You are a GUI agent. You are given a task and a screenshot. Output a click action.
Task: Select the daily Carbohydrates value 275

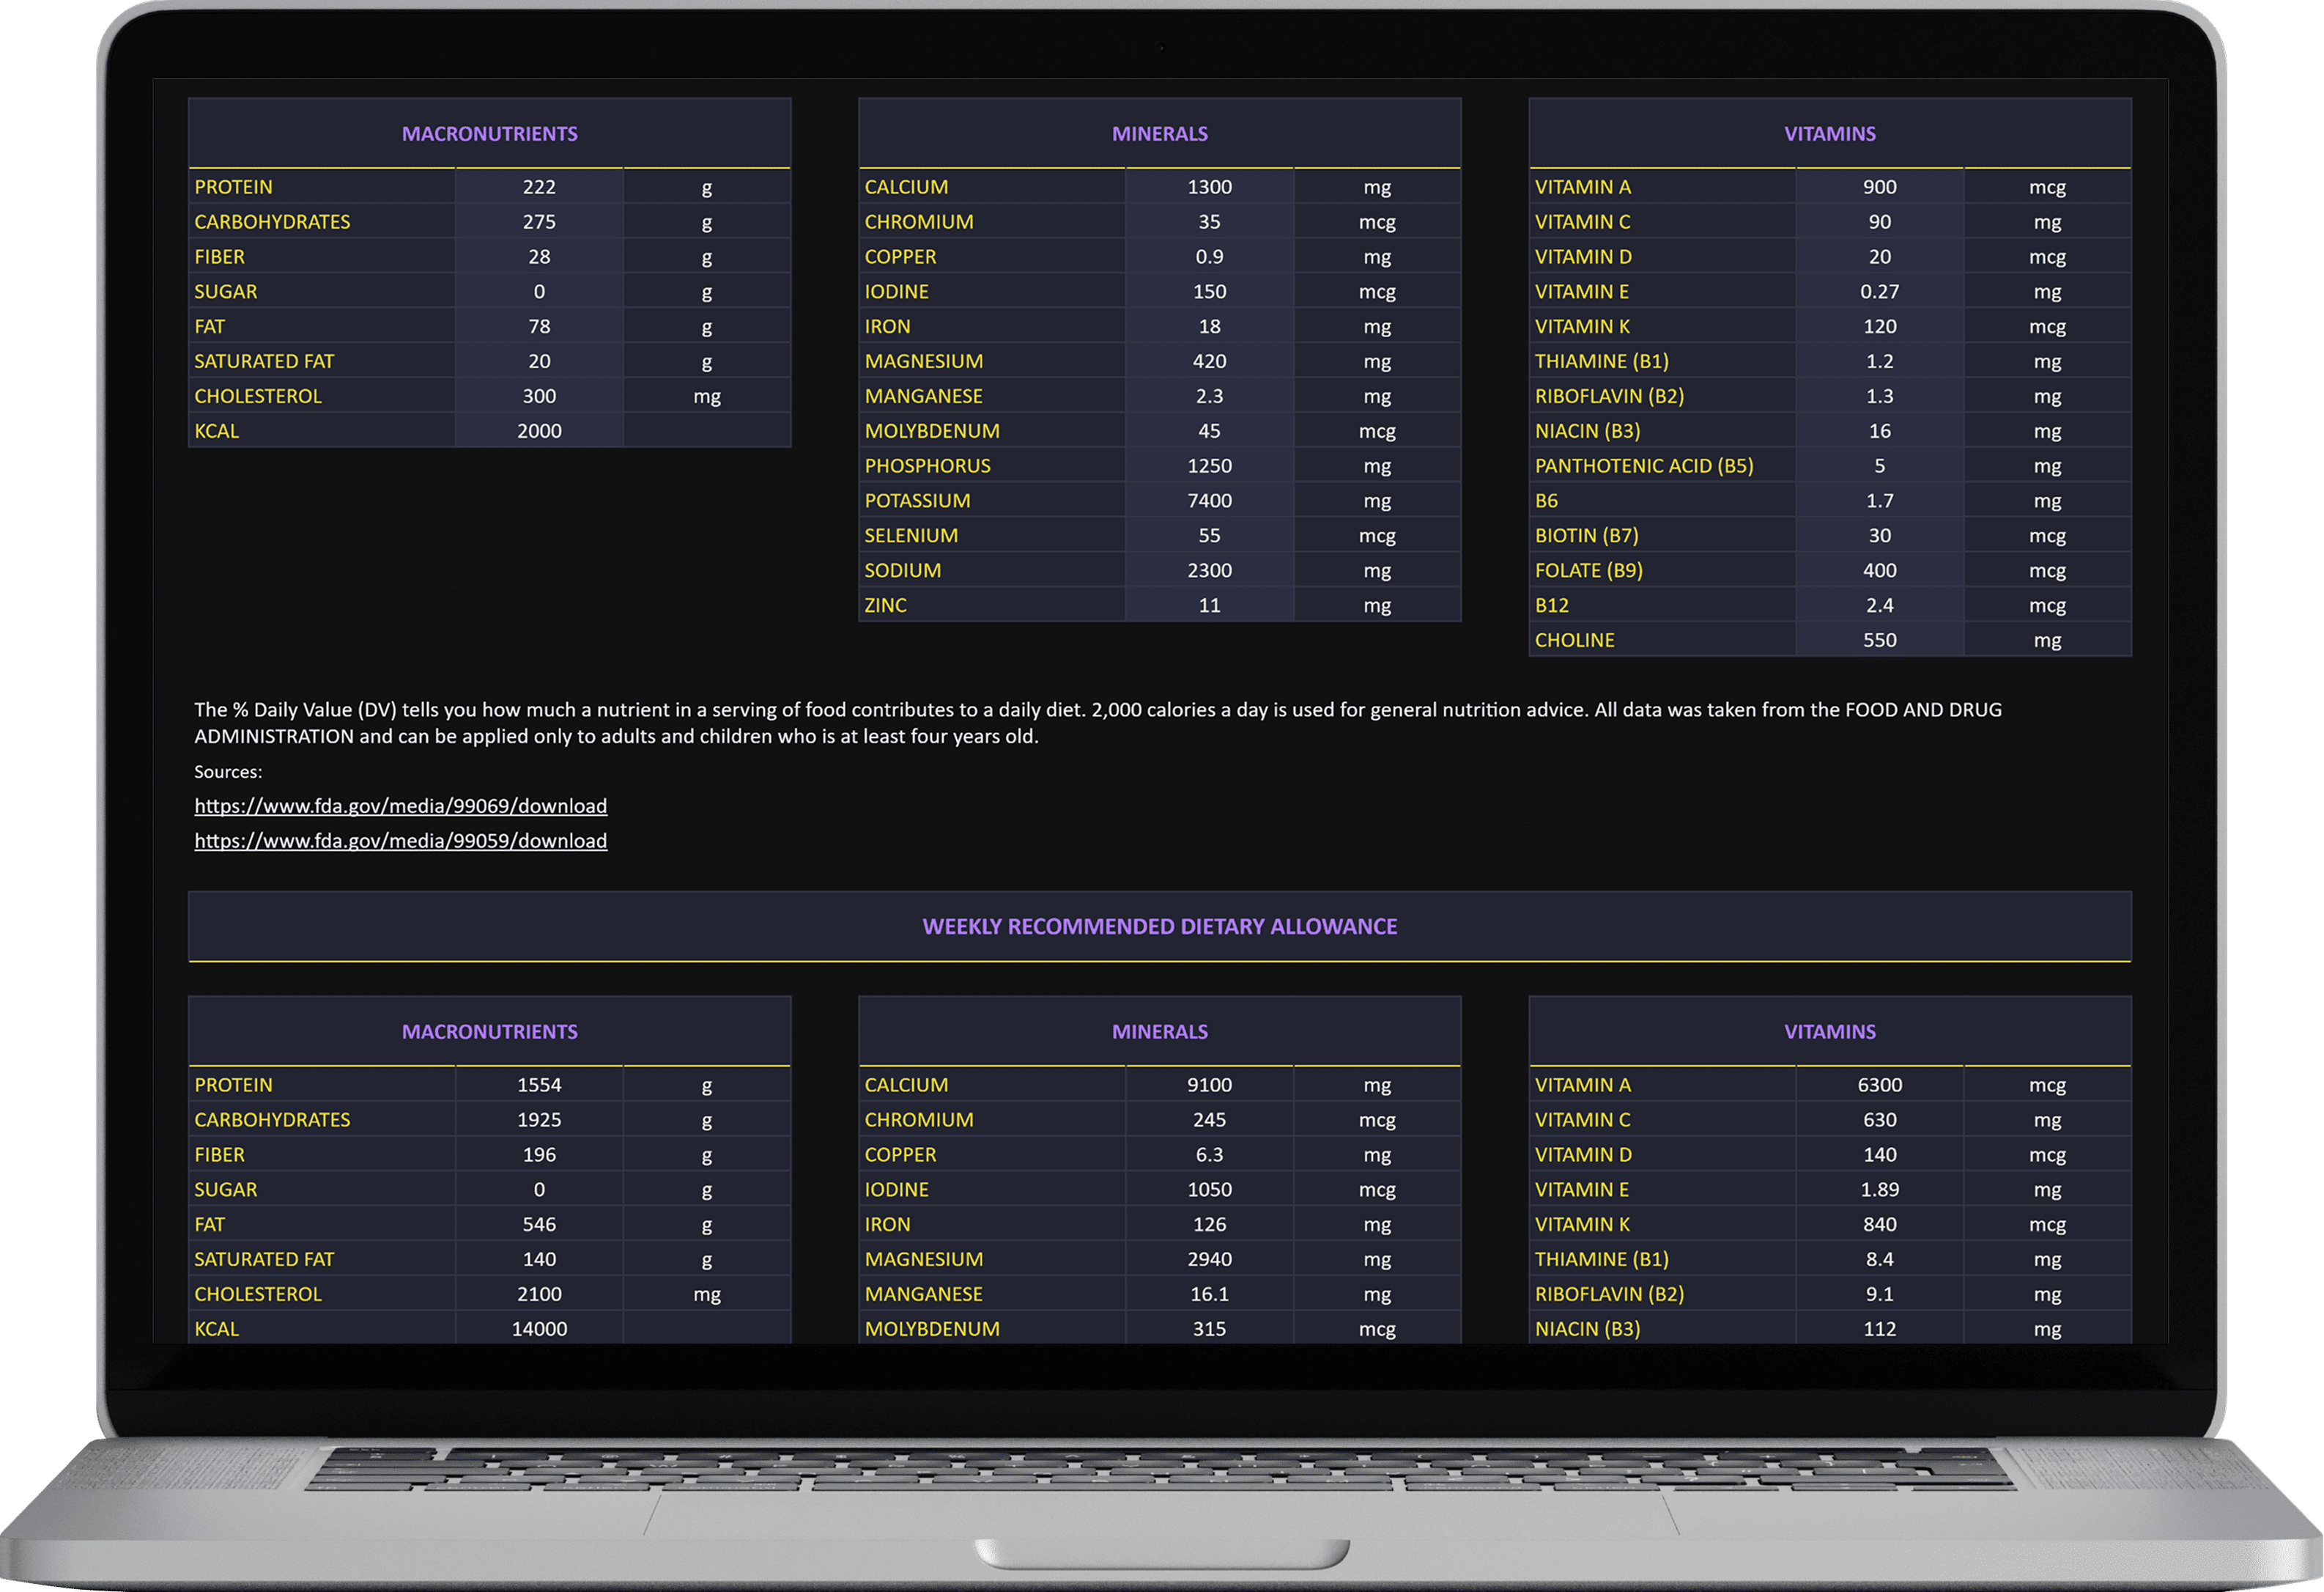tap(539, 222)
